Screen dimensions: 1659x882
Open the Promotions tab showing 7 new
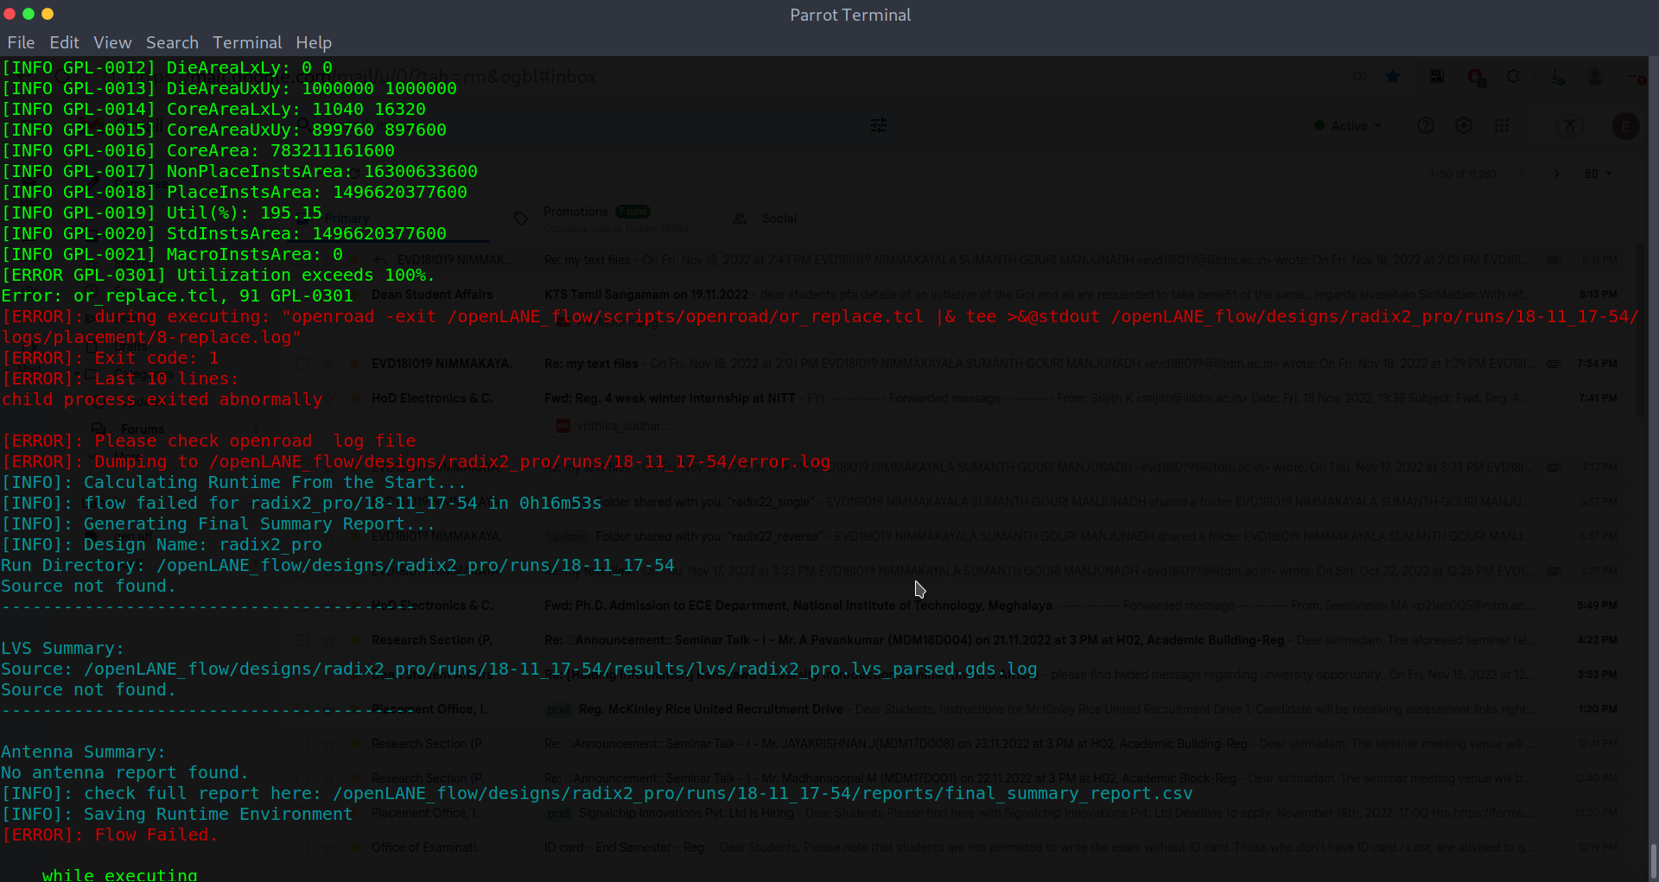(575, 212)
